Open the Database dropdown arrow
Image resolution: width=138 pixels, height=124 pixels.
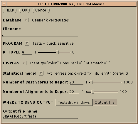(x=26, y=20)
